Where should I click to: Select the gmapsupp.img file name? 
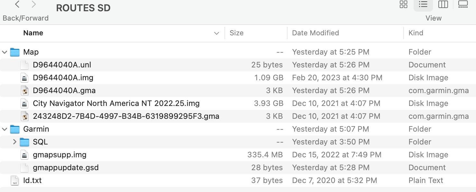click(x=59, y=155)
